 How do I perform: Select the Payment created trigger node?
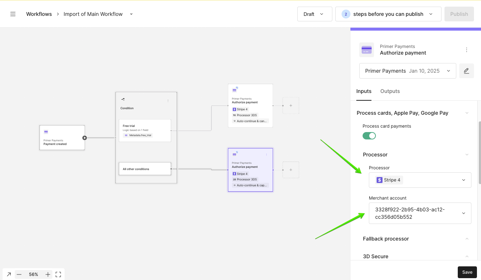pos(62,138)
